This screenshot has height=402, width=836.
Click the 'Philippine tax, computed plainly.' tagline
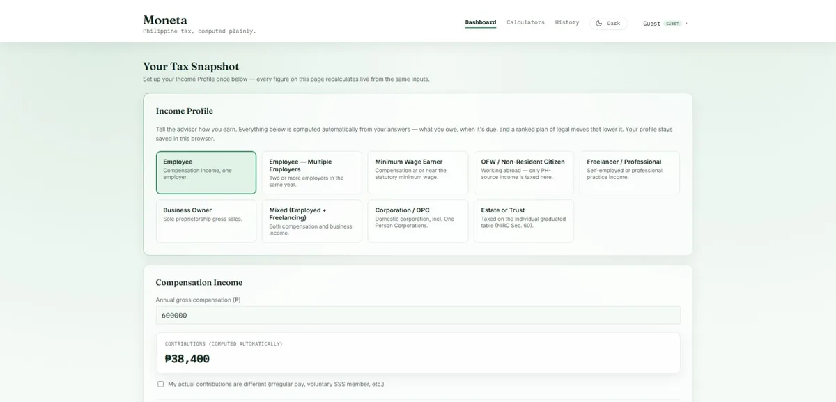tap(199, 31)
